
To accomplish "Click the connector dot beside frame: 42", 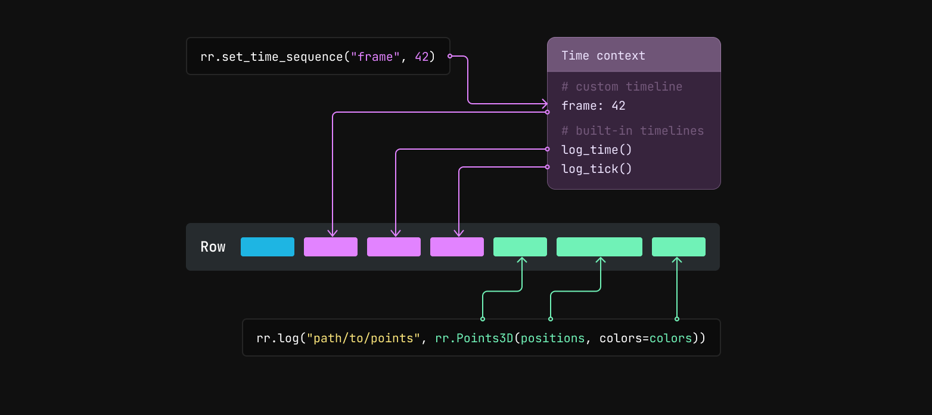I will (x=547, y=111).
